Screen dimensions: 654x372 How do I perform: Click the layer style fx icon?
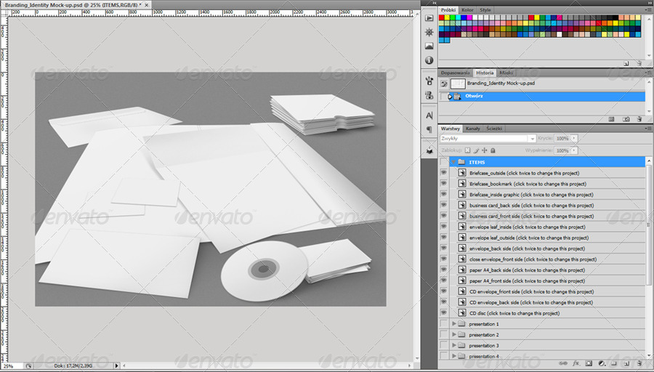(576, 363)
